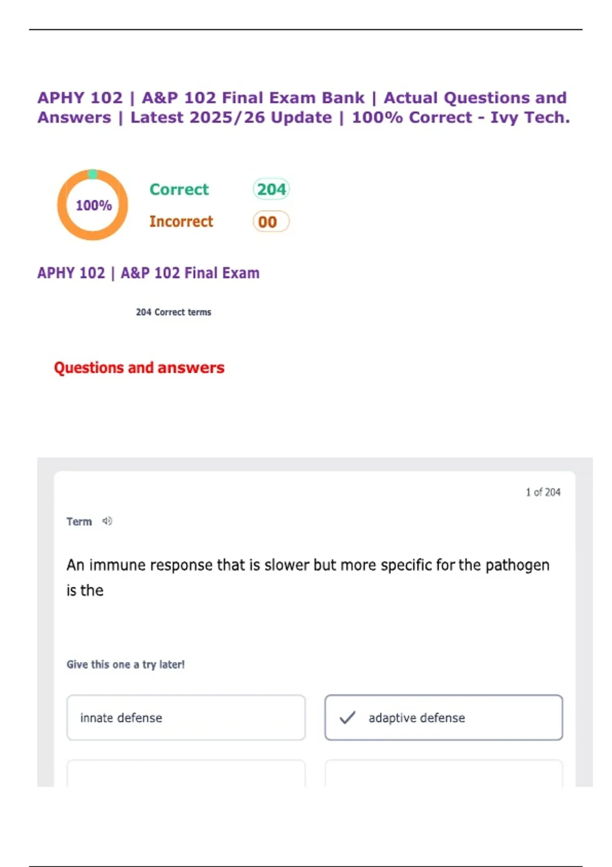
Task: Select the APHY 102 Final Exam subtitle
Action: [x=148, y=273]
